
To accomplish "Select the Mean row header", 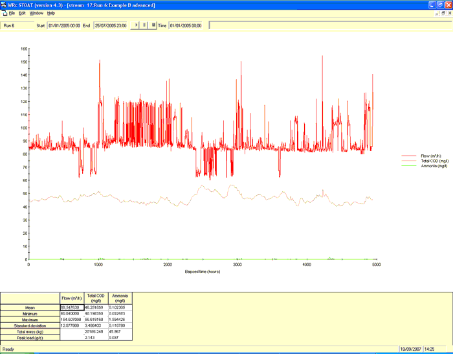I will point(30,307).
